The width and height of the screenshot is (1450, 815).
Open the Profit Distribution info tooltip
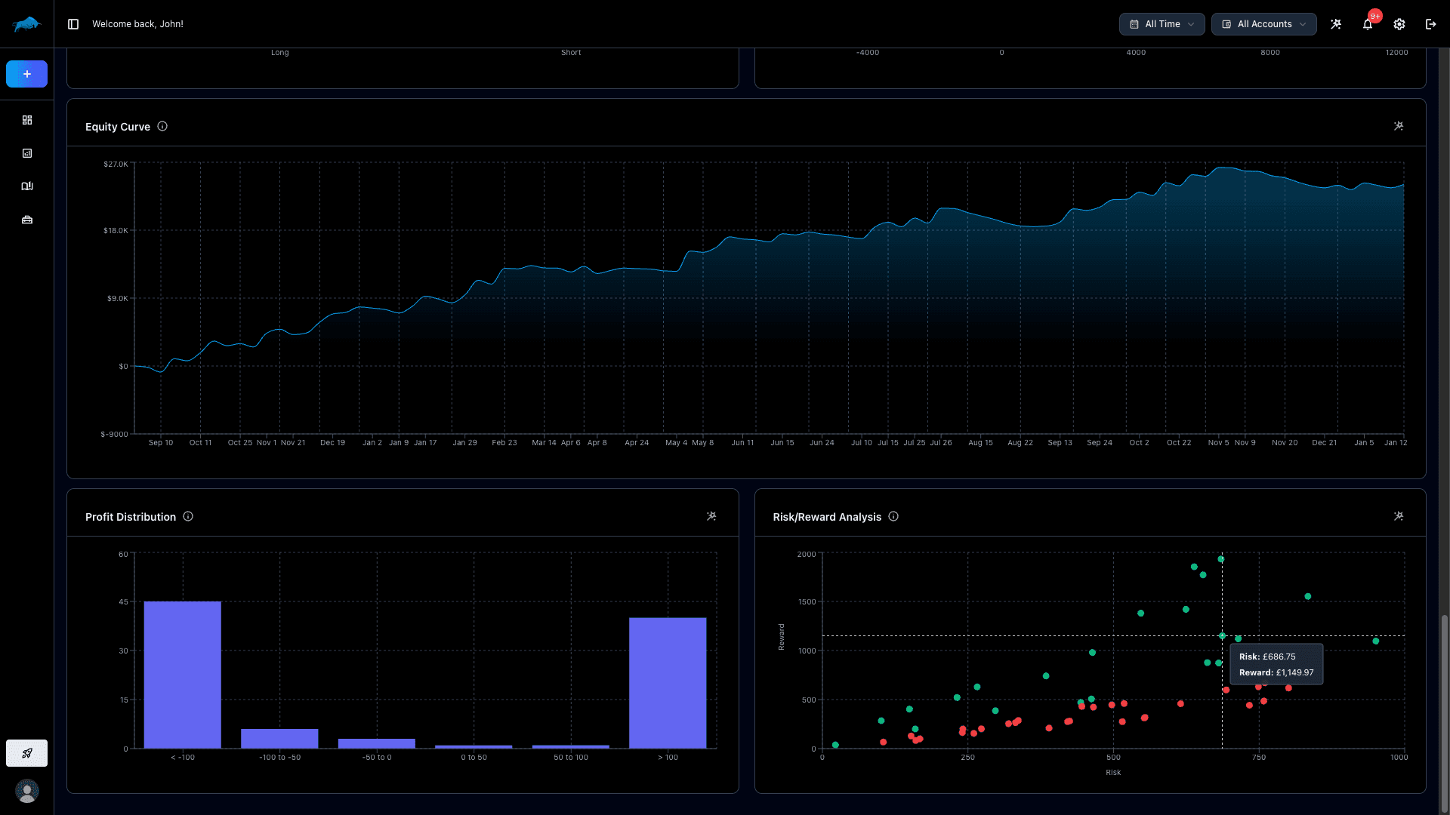point(188,516)
